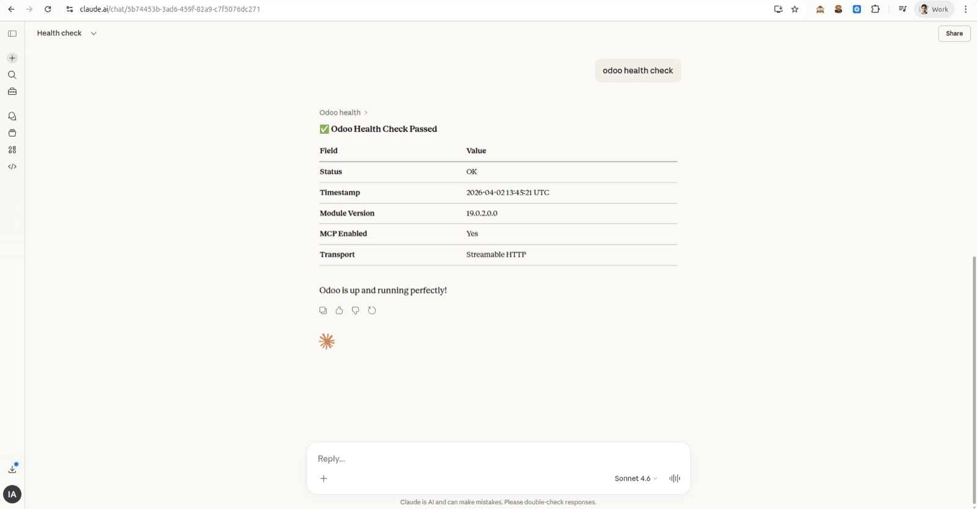Click the Field column header

[x=329, y=151]
